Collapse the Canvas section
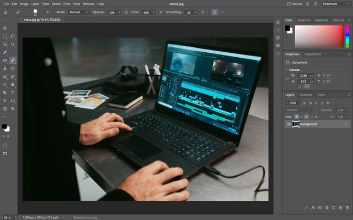 pyautogui.click(x=286, y=70)
